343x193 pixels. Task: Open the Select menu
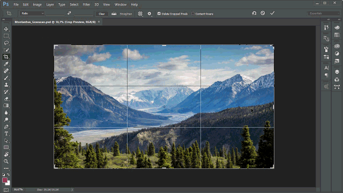[x=74, y=4]
